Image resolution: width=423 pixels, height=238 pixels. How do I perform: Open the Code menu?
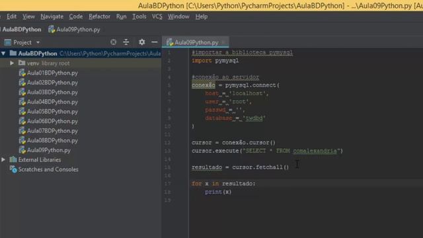76,17
